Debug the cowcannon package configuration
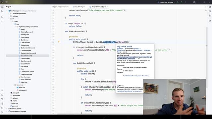This screenshot has width=212, height=119. [182, 2]
